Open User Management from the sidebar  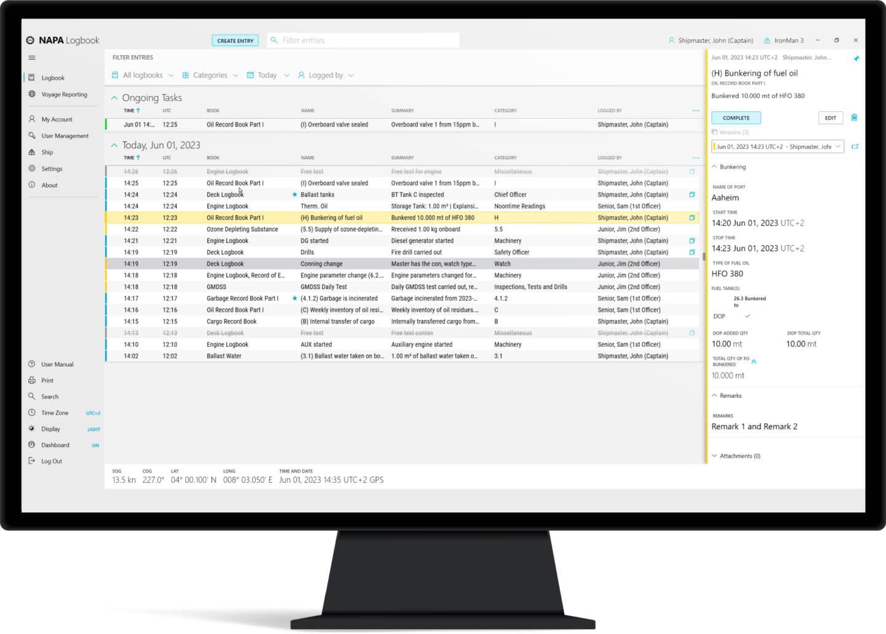(x=64, y=135)
